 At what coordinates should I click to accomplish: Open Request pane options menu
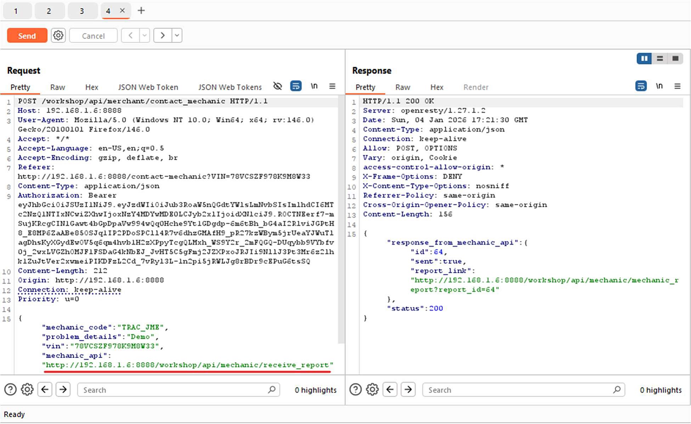(332, 86)
